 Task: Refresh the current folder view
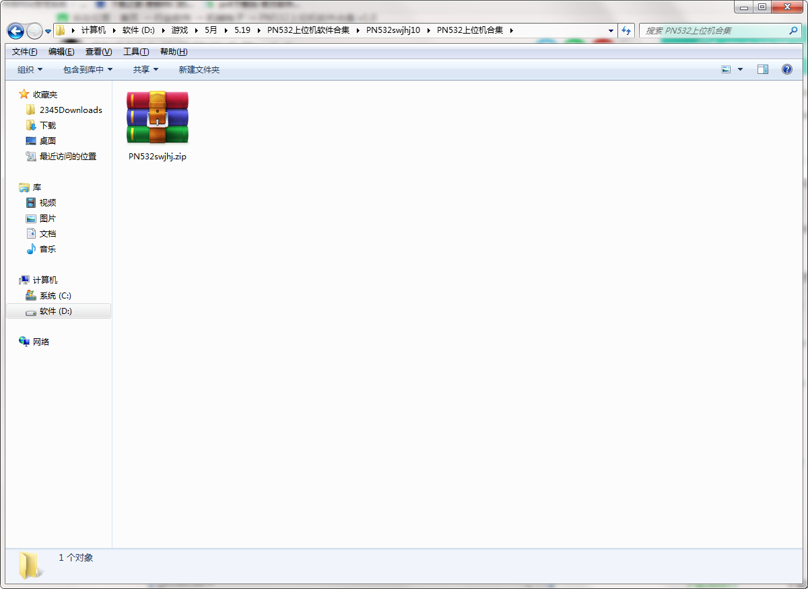[x=627, y=31]
